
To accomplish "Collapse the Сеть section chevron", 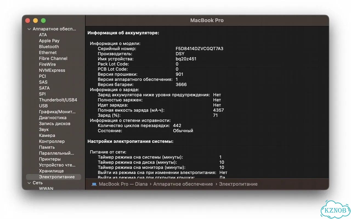I will (29, 183).
